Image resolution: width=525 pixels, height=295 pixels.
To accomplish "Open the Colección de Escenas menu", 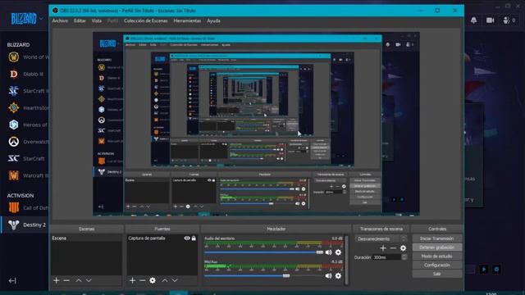I will point(146,20).
